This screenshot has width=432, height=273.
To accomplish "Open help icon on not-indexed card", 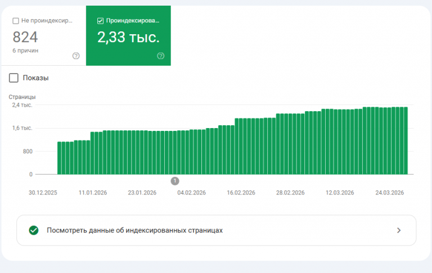I will (76, 56).
